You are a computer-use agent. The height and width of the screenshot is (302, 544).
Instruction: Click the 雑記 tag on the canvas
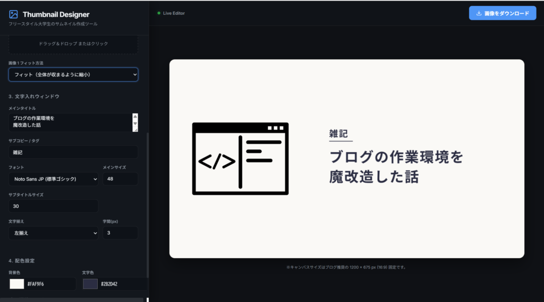point(338,134)
